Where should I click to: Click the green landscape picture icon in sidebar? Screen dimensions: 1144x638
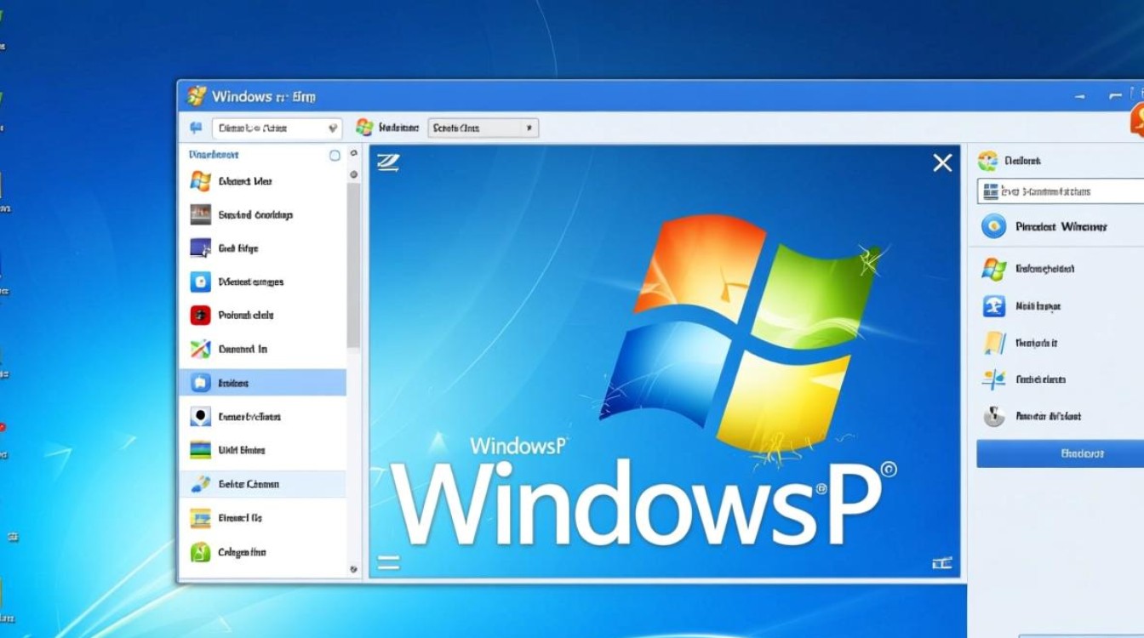pyautogui.click(x=201, y=450)
